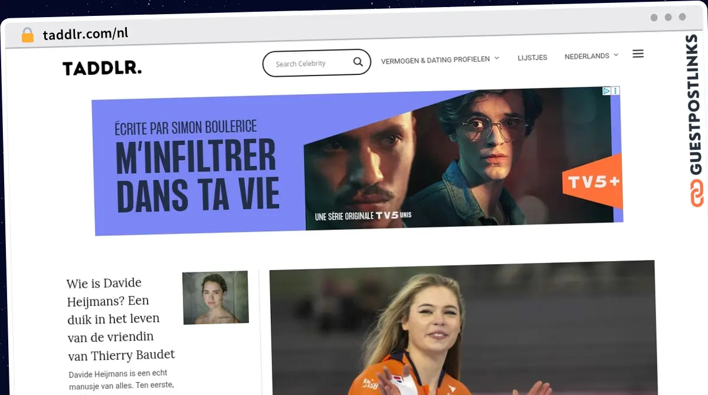Click 'Davide Heijmans is een echt manusje' excerpt
The height and width of the screenshot is (395, 708).
(120, 380)
